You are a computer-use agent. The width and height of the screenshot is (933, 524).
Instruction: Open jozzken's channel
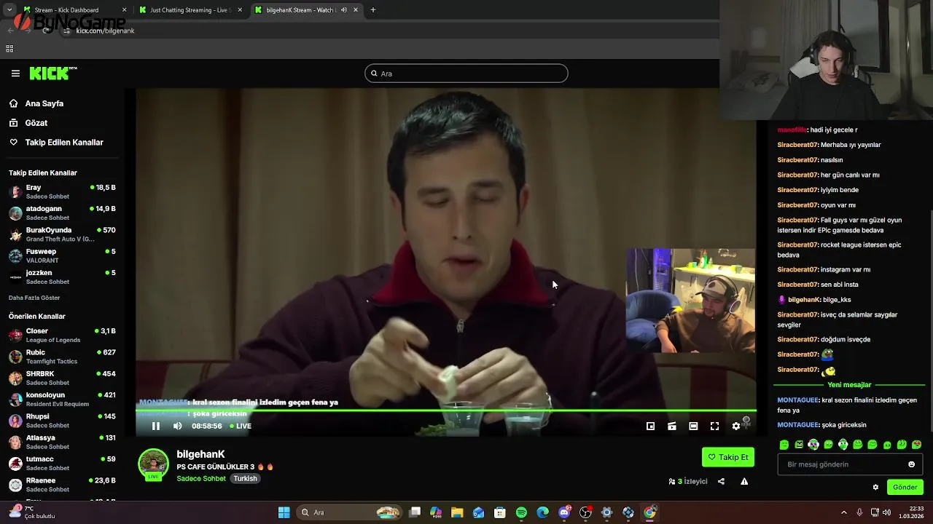(62, 277)
